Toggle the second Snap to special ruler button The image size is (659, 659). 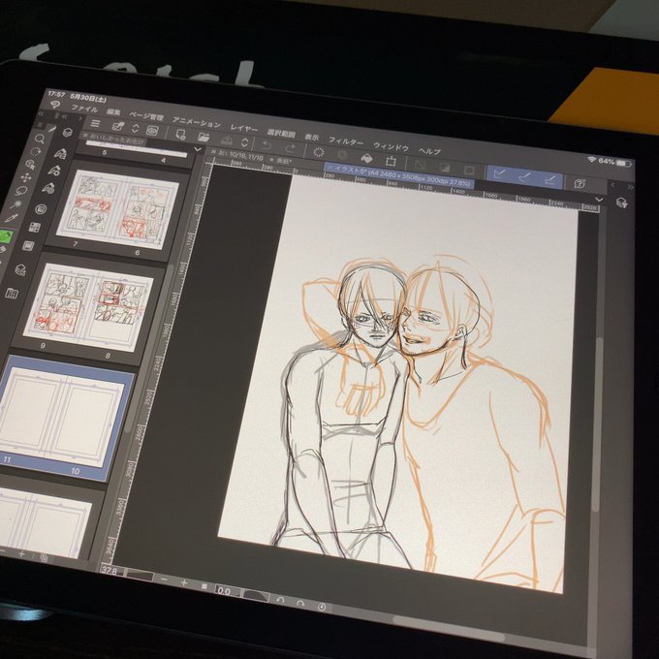524,176
